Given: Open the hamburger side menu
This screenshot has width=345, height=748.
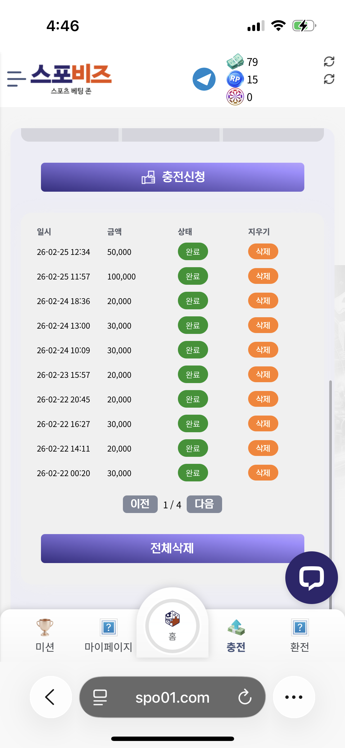Looking at the screenshot, I should (x=16, y=79).
